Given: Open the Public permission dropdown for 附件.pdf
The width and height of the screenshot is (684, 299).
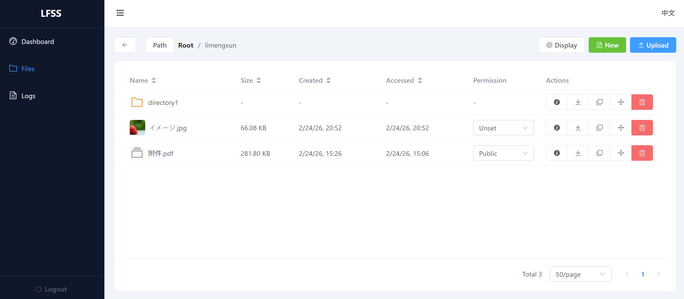Looking at the screenshot, I should pos(503,153).
